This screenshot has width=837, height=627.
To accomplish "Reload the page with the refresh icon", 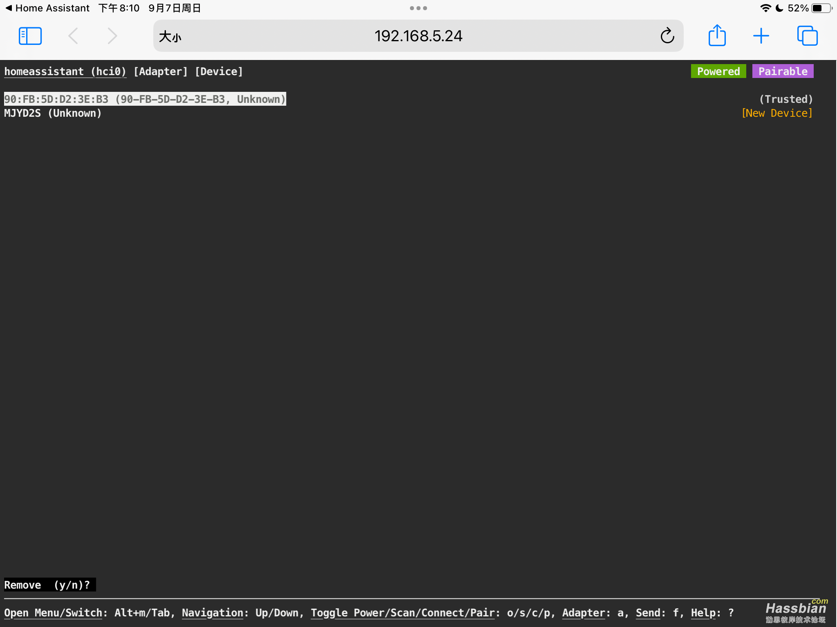I will point(667,36).
